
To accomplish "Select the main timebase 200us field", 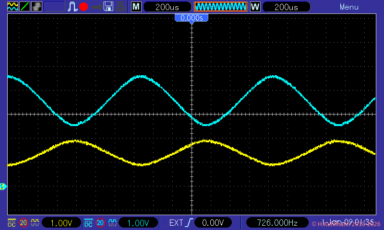I will [x=166, y=7].
